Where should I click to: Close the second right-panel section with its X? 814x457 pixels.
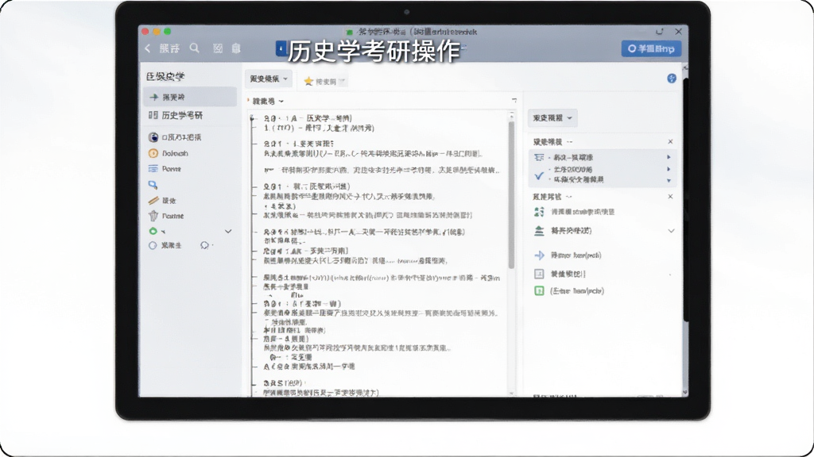click(670, 197)
